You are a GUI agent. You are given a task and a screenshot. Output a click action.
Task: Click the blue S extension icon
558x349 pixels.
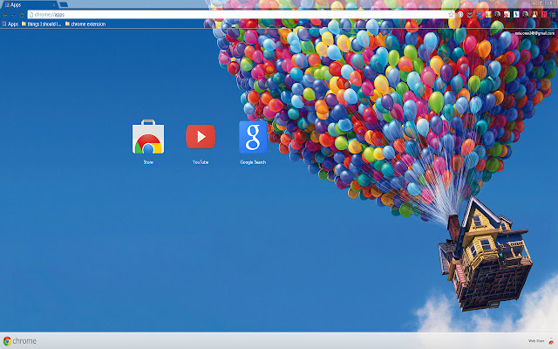(x=516, y=15)
